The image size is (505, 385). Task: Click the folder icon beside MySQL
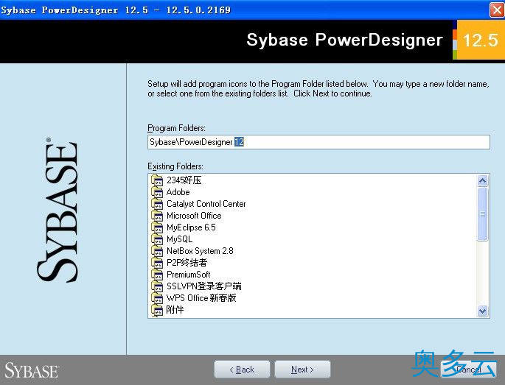tap(157, 239)
